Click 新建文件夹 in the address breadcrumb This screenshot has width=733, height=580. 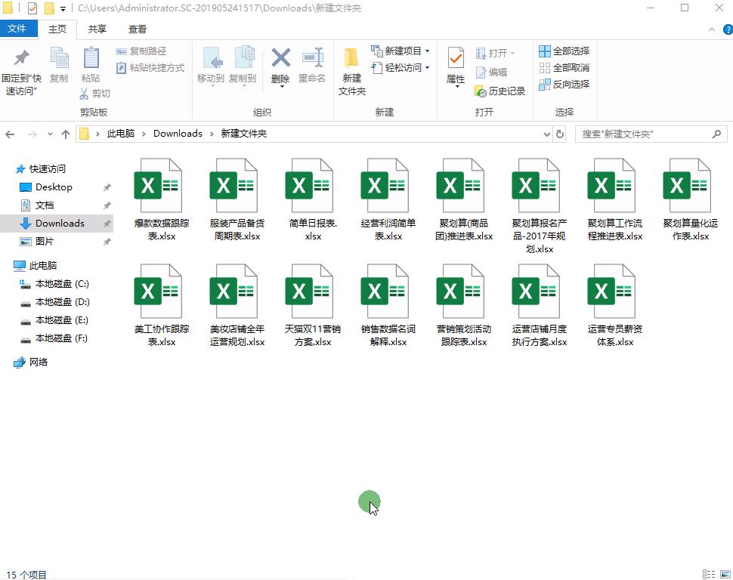click(x=243, y=134)
